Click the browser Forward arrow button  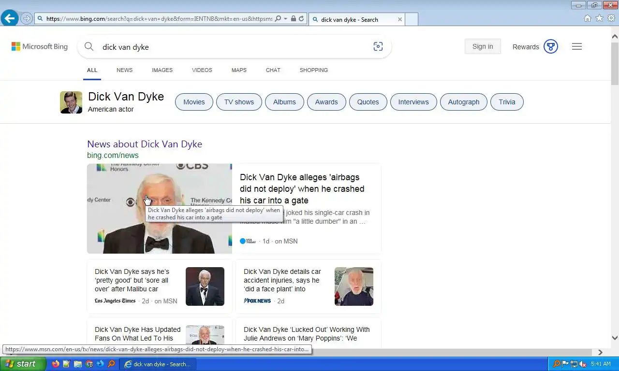(x=27, y=19)
